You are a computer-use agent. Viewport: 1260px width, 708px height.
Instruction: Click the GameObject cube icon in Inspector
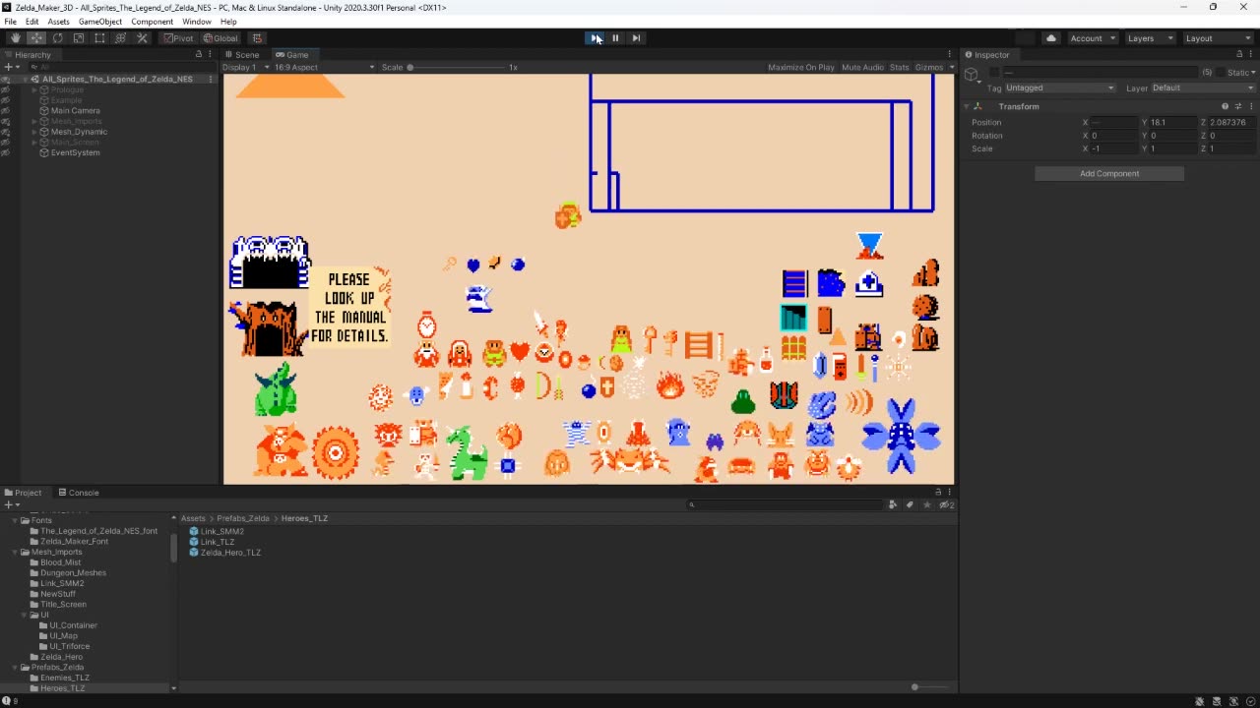click(x=973, y=76)
